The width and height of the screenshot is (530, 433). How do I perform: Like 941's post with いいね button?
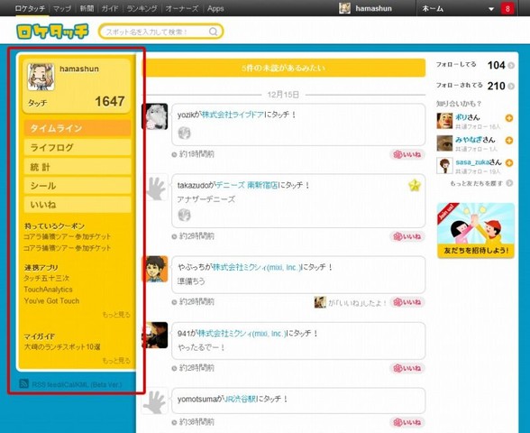[407, 368]
